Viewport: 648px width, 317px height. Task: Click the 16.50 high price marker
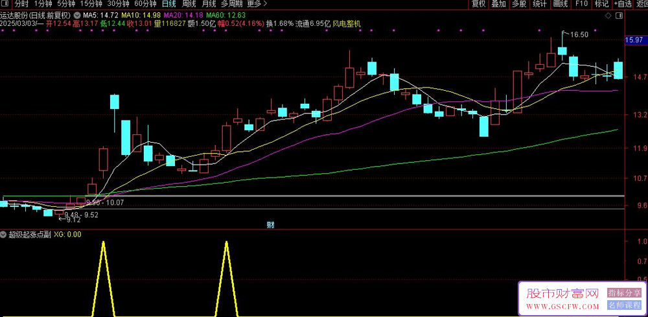point(578,34)
